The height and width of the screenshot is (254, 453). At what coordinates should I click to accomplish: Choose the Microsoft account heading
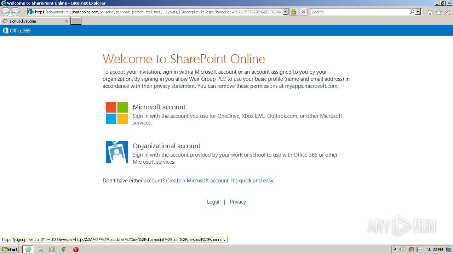click(x=159, y=107)
